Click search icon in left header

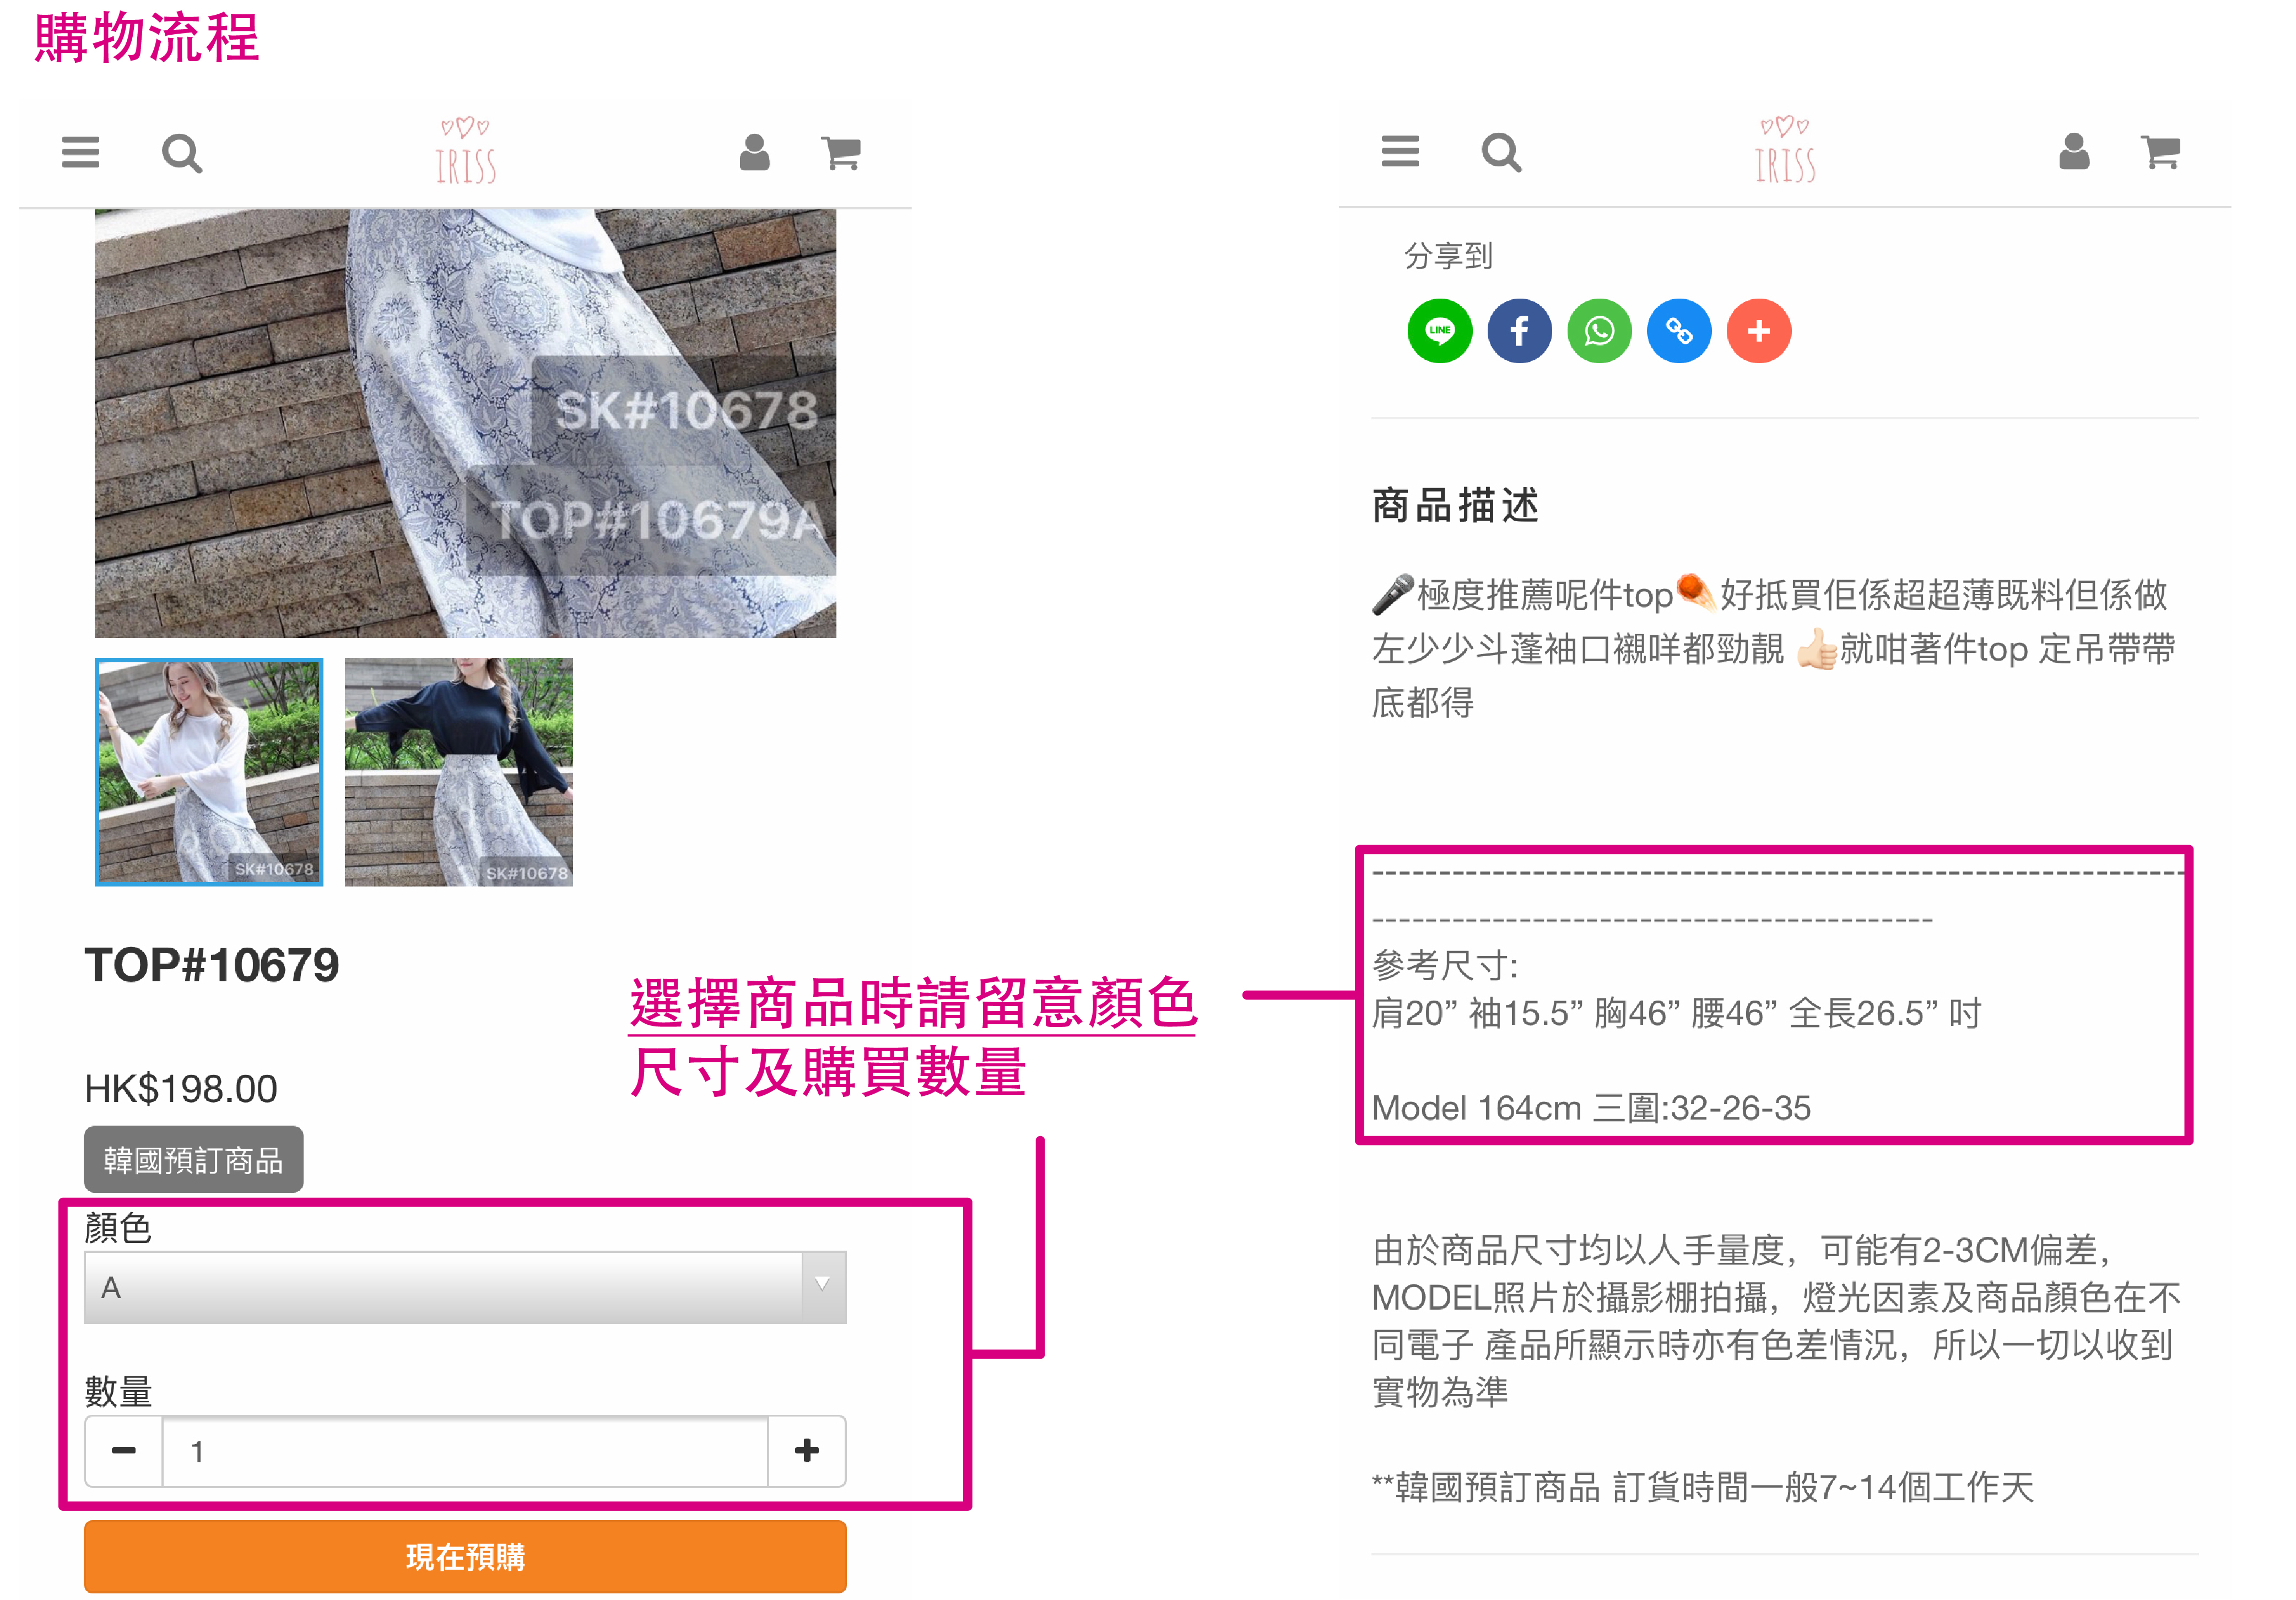point(182,154)
